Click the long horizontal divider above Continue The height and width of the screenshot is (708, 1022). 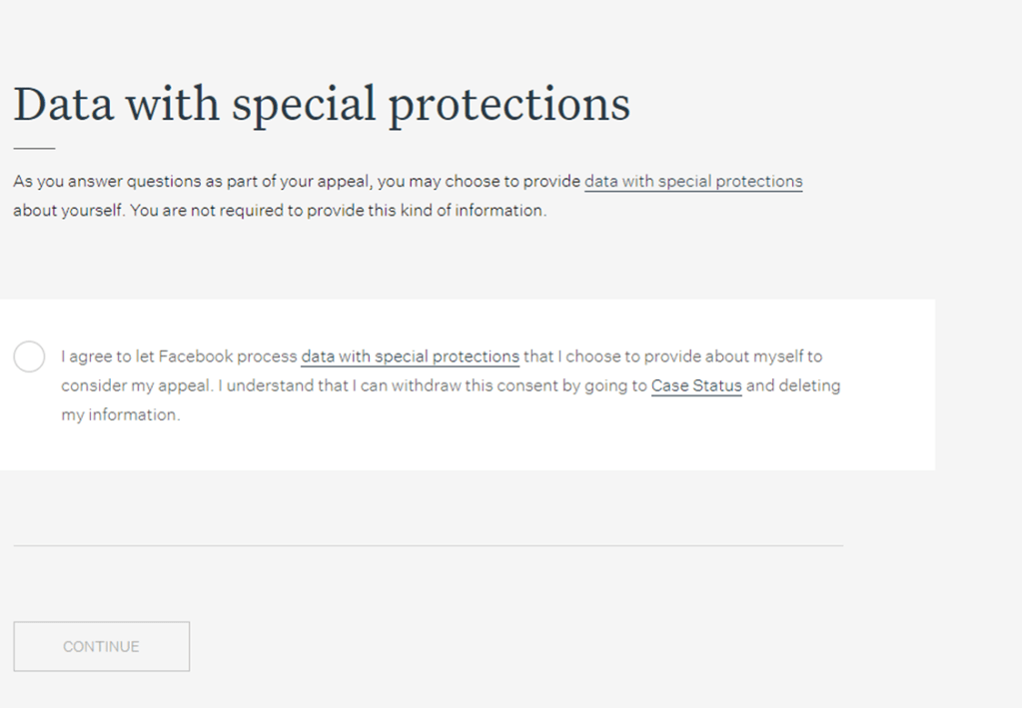(428, 545)
